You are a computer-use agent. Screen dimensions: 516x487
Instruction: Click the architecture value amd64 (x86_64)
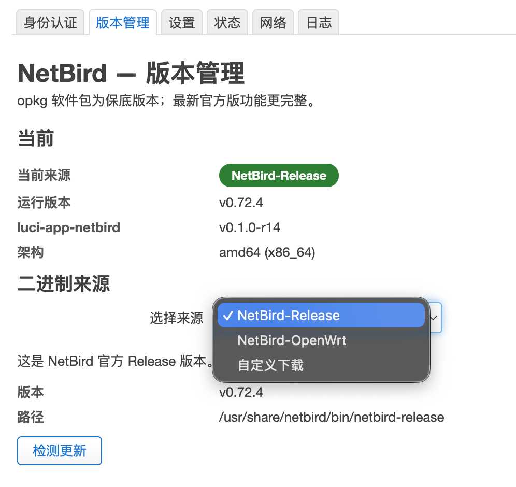coord(267,253)
